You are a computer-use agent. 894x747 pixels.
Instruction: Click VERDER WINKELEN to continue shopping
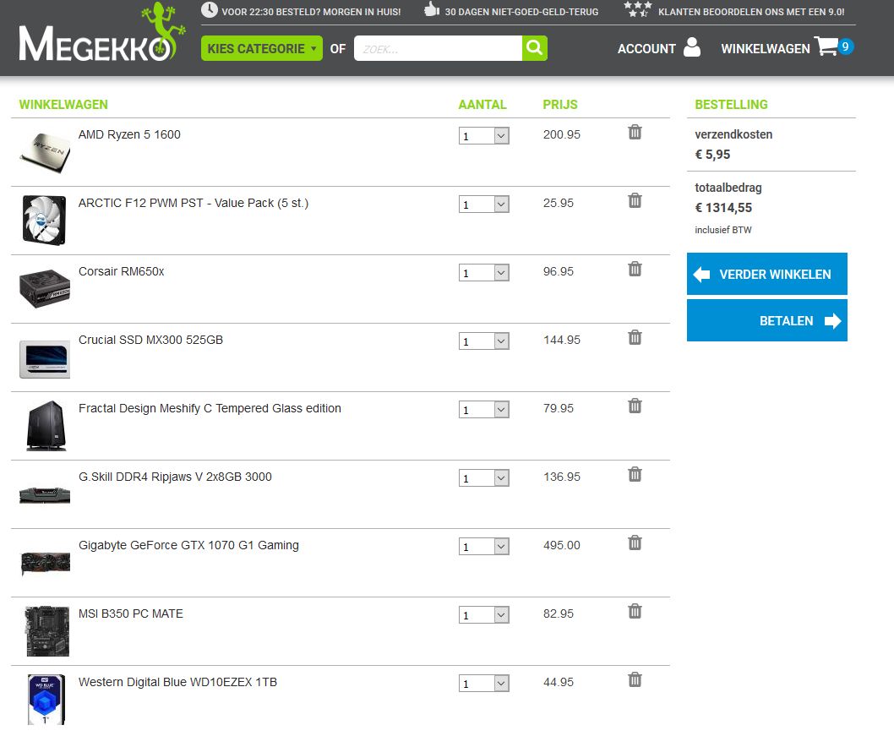click(x=767, y=274)
